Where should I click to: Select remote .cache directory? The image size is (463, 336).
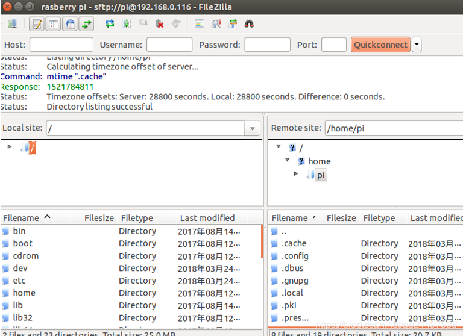(x=365, y=243)
